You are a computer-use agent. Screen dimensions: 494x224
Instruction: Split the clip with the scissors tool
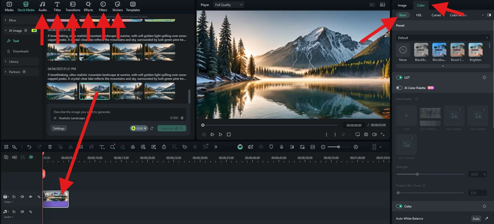(71, 147)
